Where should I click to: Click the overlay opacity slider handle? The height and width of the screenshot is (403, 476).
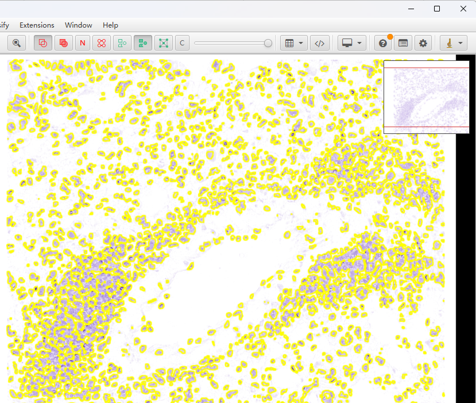click(268, 43)
